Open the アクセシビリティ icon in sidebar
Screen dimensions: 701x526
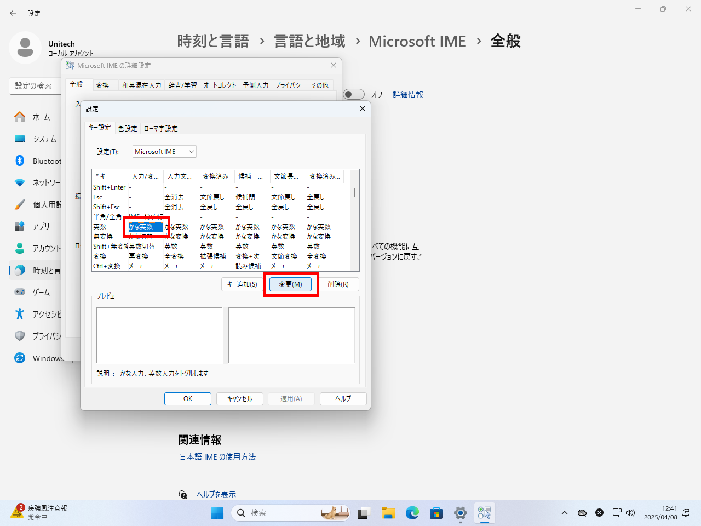(20, 314)
